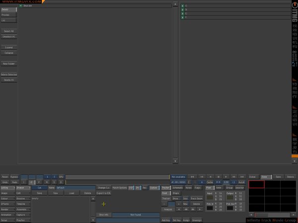Click the Select All button

[x=9, y=31]
